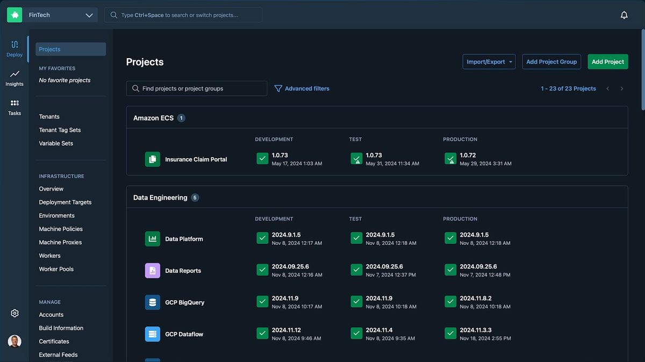Click the Find projects search field
Viewport: 645px width, 362px height.
click(197, 88)
